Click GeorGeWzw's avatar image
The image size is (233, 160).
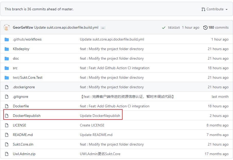click(x=7, y=27)
